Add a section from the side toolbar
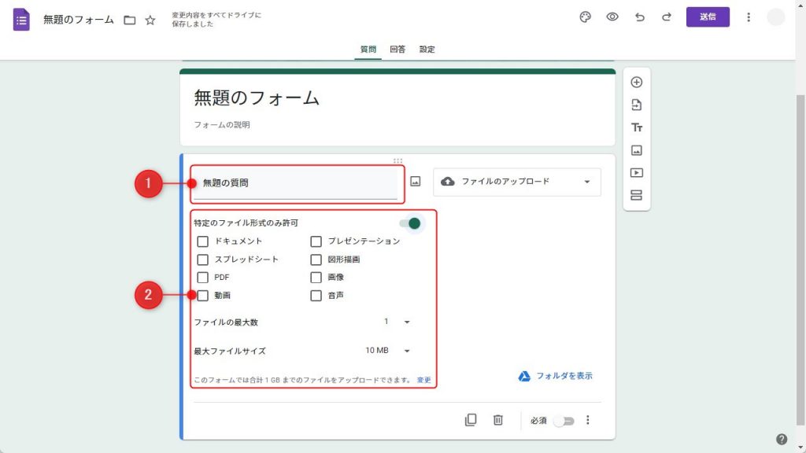 pyautogui.click(x=636, y=195)
